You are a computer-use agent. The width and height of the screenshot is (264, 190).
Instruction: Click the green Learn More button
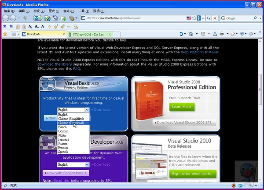[x=182, y=107]
